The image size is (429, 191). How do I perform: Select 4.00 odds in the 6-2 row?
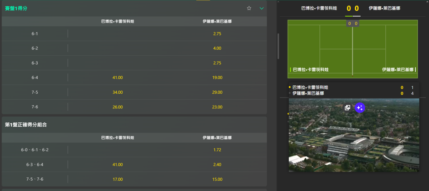tap(217, 48)
